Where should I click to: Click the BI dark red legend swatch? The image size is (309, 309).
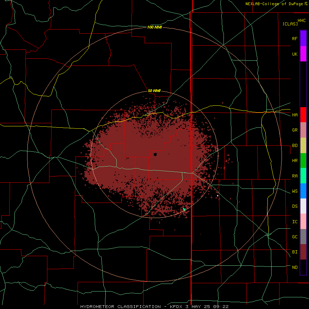pyautogui.click(x=303, y=252)
